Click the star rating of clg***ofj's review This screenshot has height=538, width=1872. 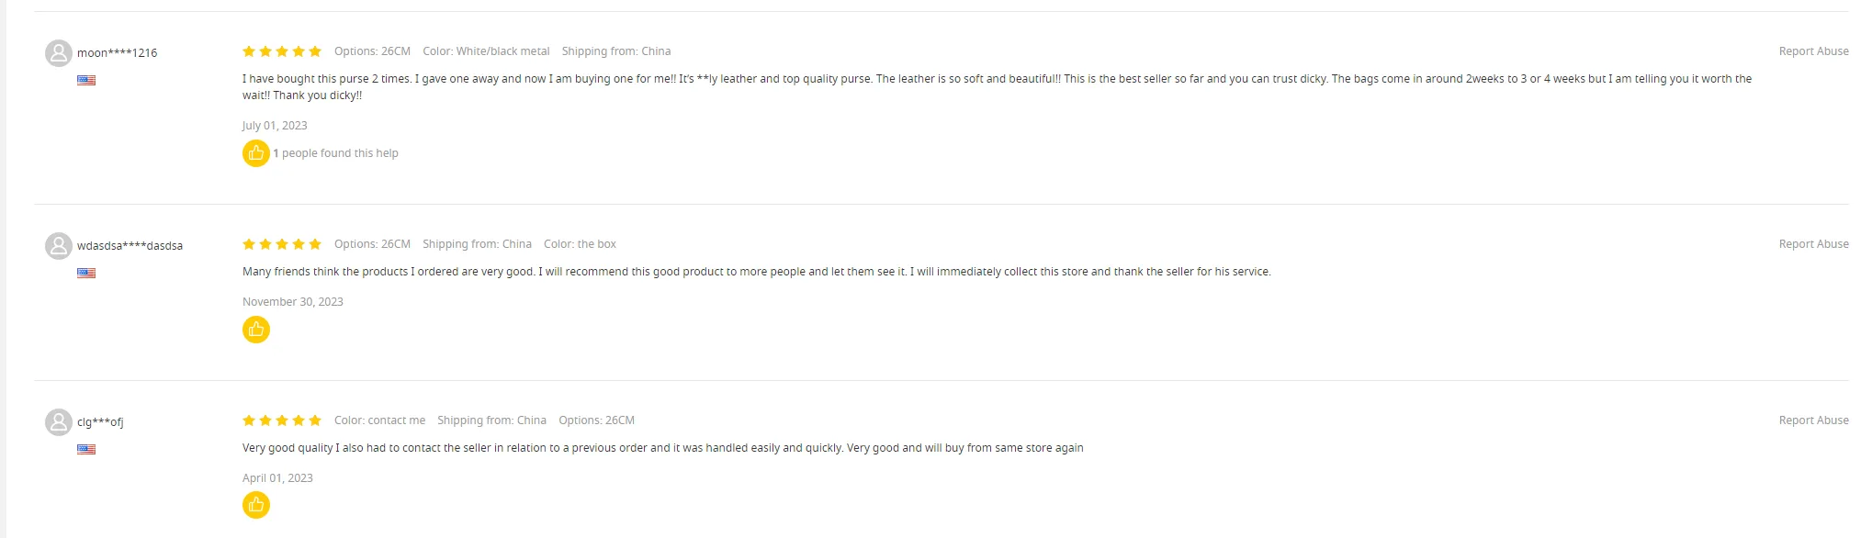[282, 420]
